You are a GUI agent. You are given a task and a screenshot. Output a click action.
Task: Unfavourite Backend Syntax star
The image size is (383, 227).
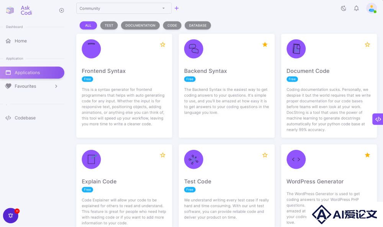[265, 44]
